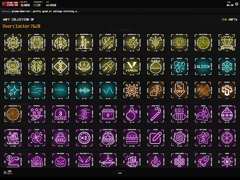
Task: Open the 5G network vNFT icon
Action: point(13,43)
